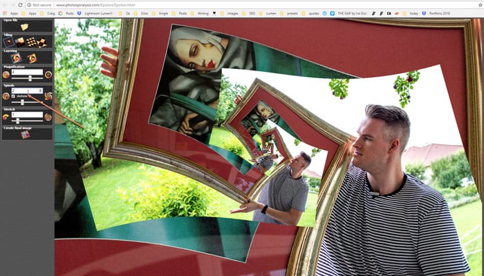
Task: Click the Stretch slider handle
Action: (x=17, y=121)
